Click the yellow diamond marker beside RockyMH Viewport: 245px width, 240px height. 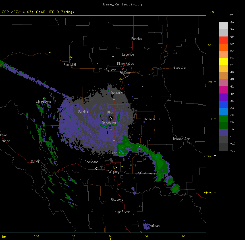[71, 58]
